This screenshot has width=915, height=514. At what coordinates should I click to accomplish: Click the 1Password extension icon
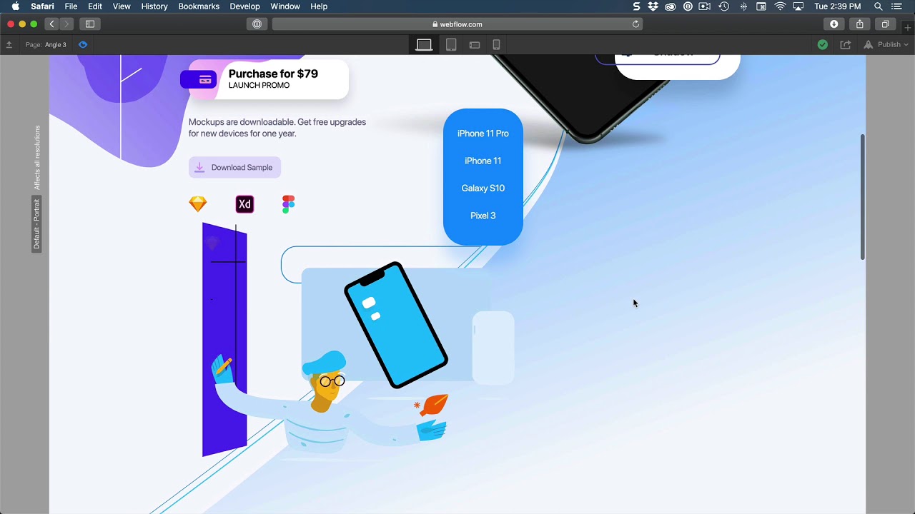pos(257,24)
